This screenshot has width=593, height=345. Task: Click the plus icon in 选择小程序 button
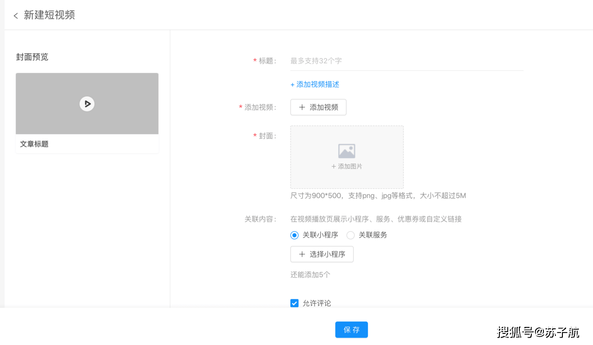pos(302,254)
